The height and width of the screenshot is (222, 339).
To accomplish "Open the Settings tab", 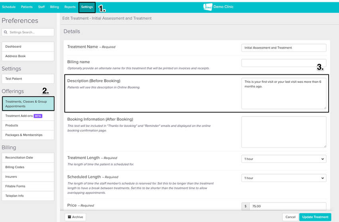I will (x=87, y=7).
